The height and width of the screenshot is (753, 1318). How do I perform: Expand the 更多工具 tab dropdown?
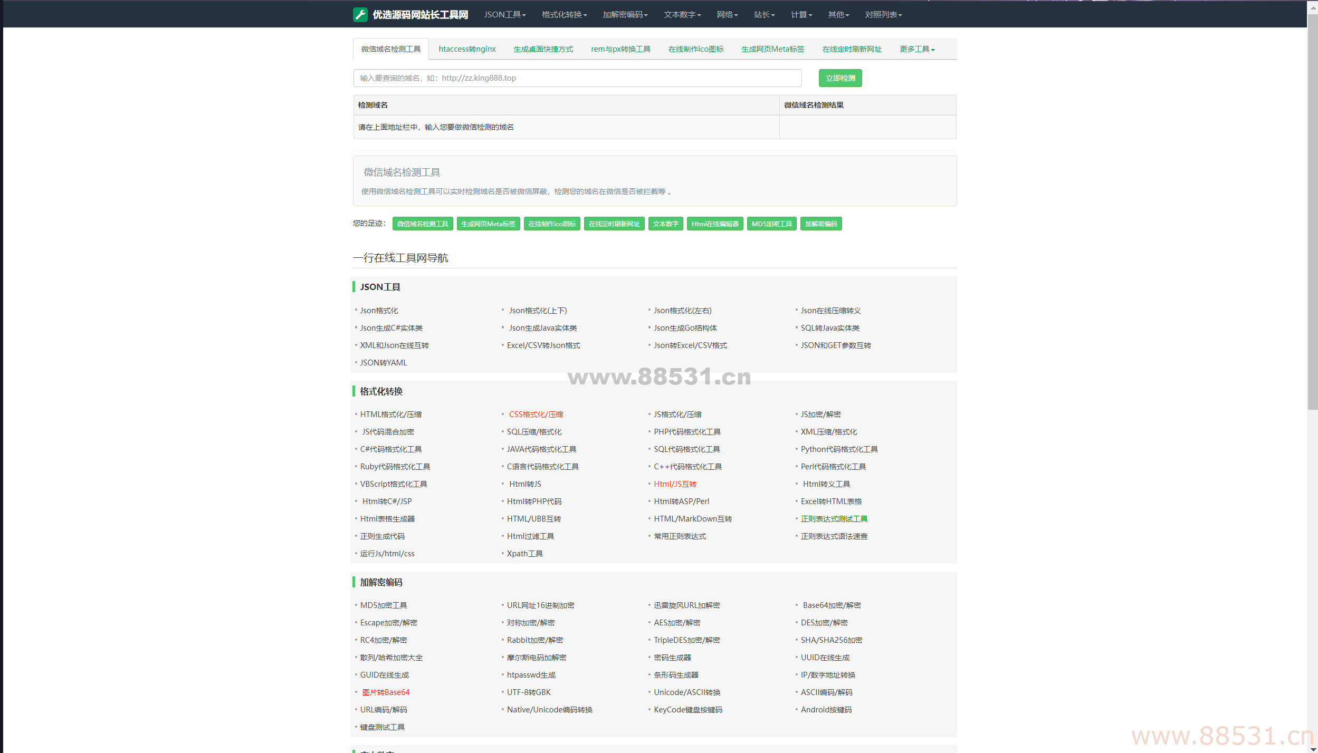[917, 49]
